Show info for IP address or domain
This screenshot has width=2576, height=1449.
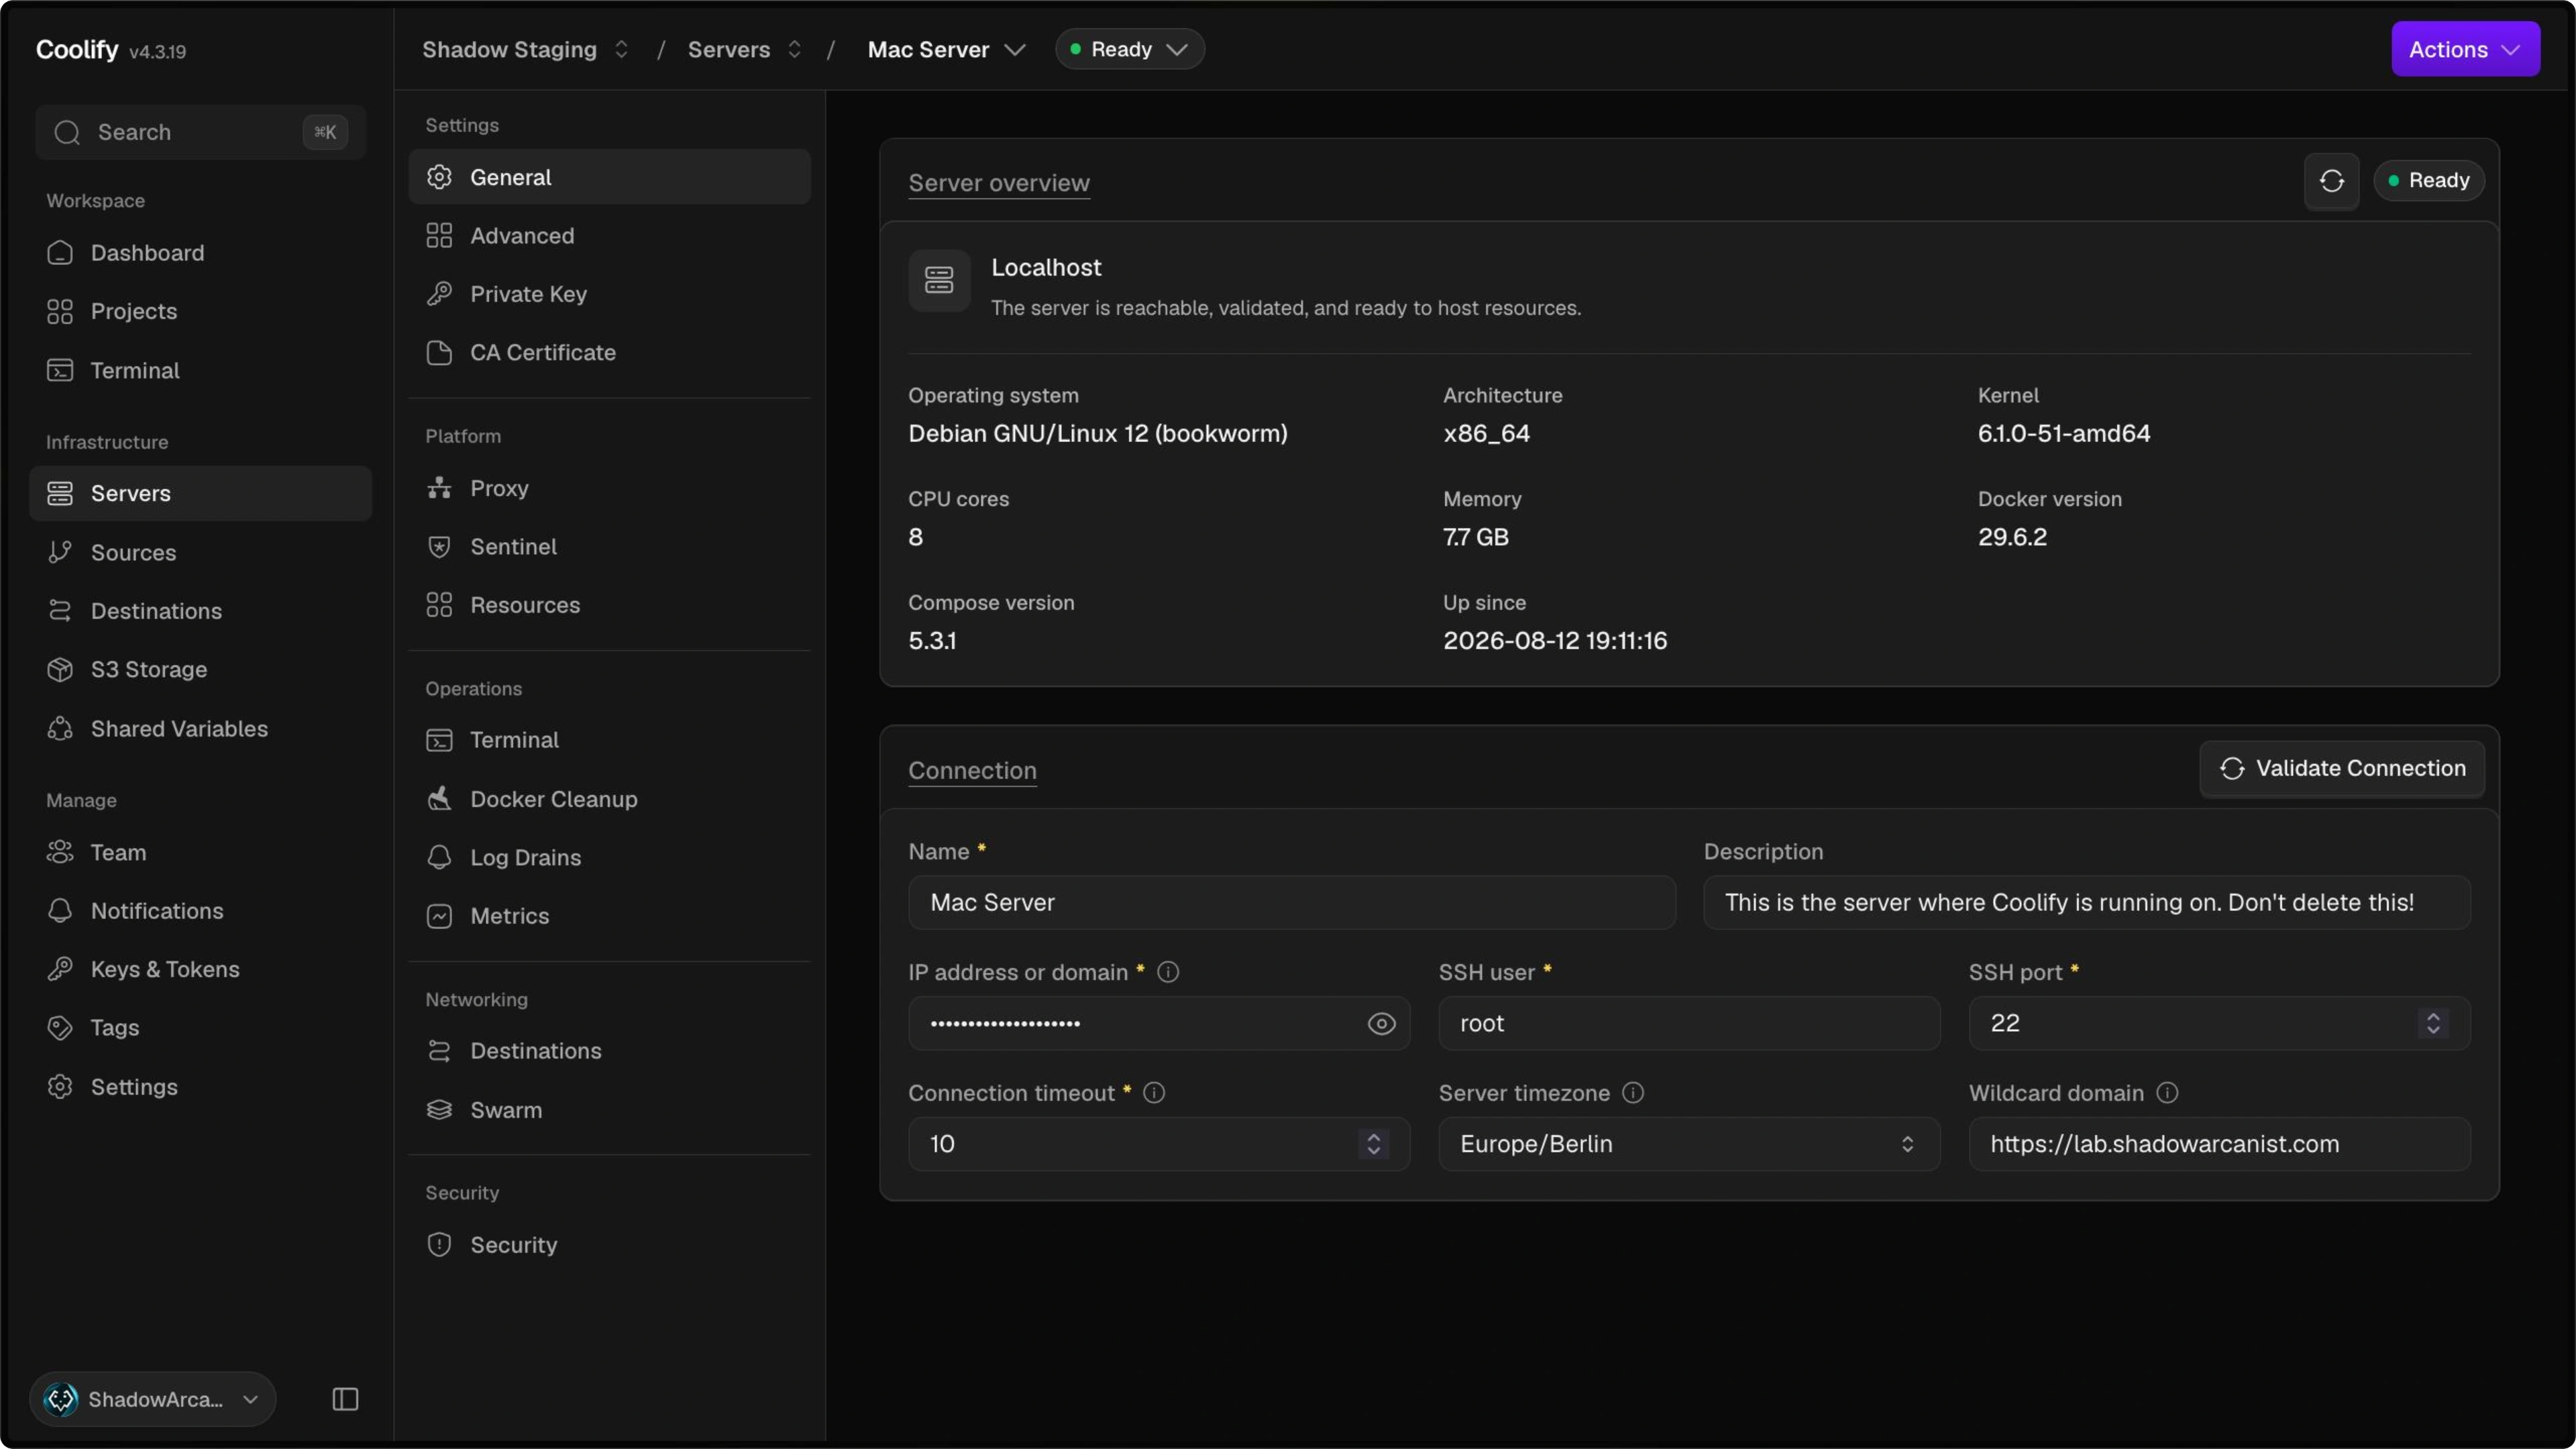pyautogui.click(x=1168, y=972)
